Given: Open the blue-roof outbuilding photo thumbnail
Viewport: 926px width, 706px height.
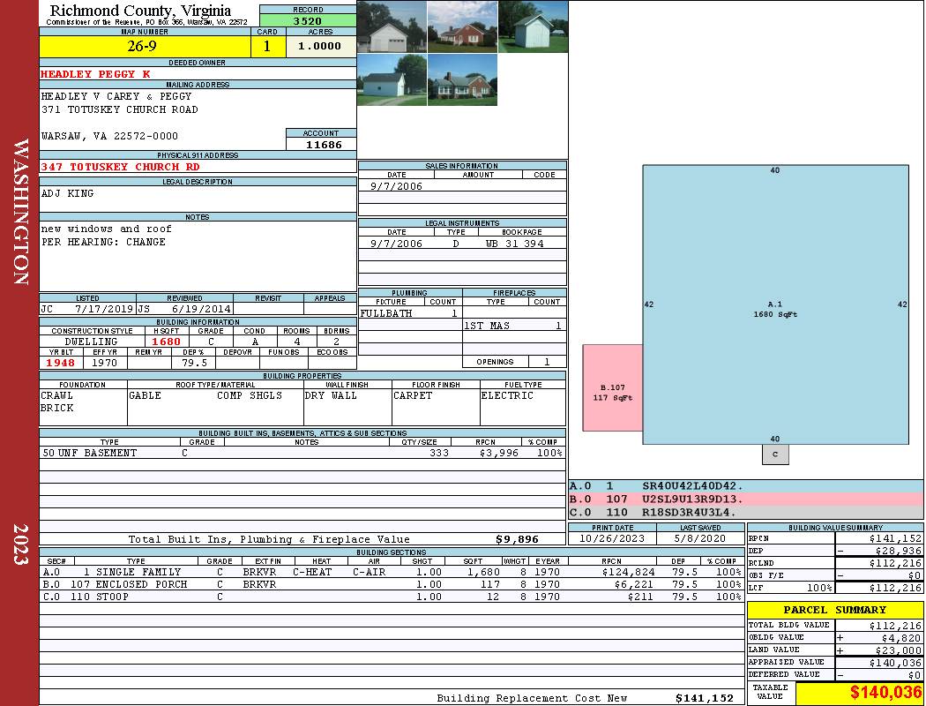Looking at the screenshot, I should (392, 79).
